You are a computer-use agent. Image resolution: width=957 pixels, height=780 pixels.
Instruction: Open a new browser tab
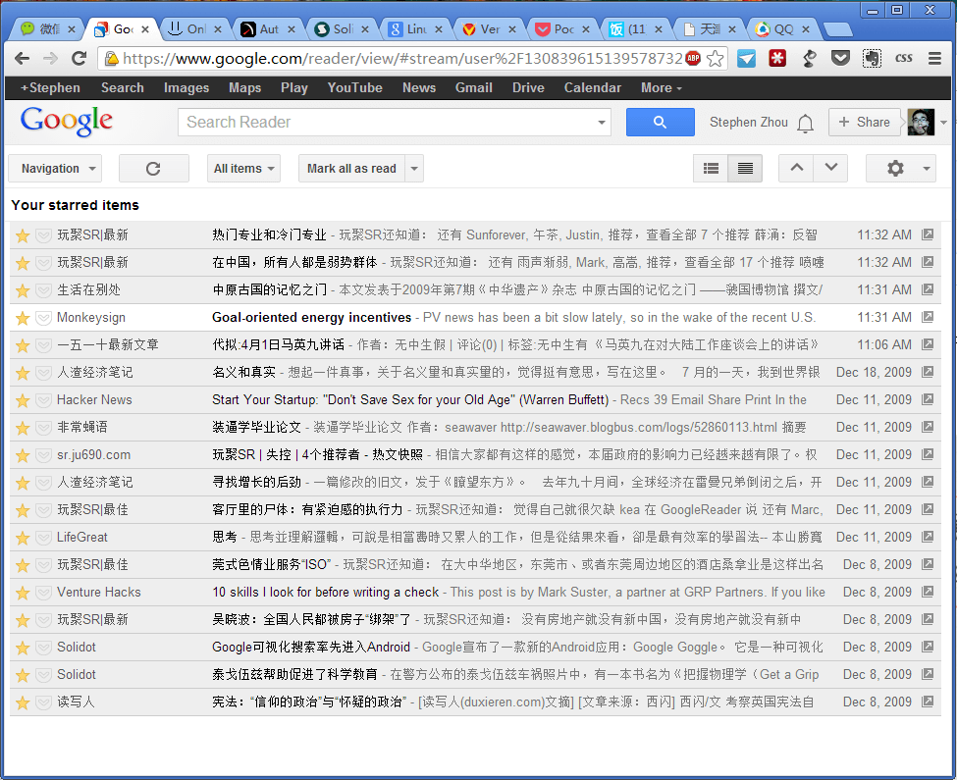(x=837, y=28)
